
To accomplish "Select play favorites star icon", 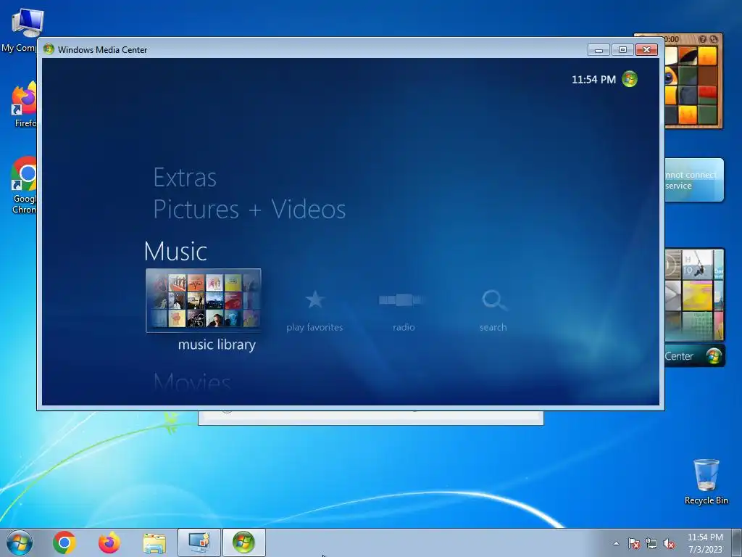I will tap(314, 300).
